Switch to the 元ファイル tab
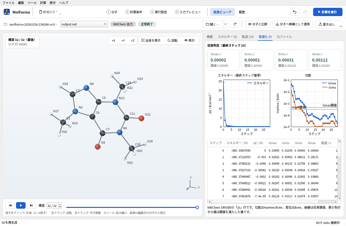The height and width of the screenshot is (226, 346). pos(284,37)
